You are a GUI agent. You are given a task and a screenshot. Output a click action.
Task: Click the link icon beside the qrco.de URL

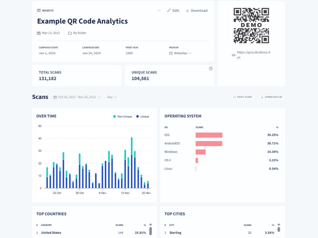pos(234,55)
